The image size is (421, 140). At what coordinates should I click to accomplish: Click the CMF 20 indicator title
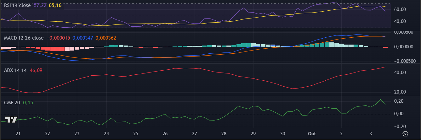click(12, 103)
